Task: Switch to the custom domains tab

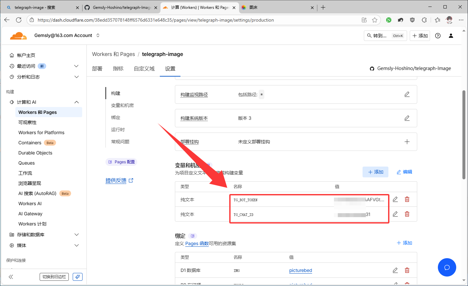Action: (x=144, y=68)
